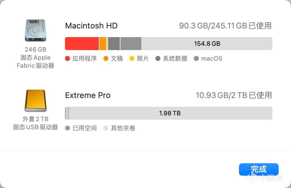Click the red applications segment of storage bar
This screenshot has width=291, height=188.
tap(82, 44)
